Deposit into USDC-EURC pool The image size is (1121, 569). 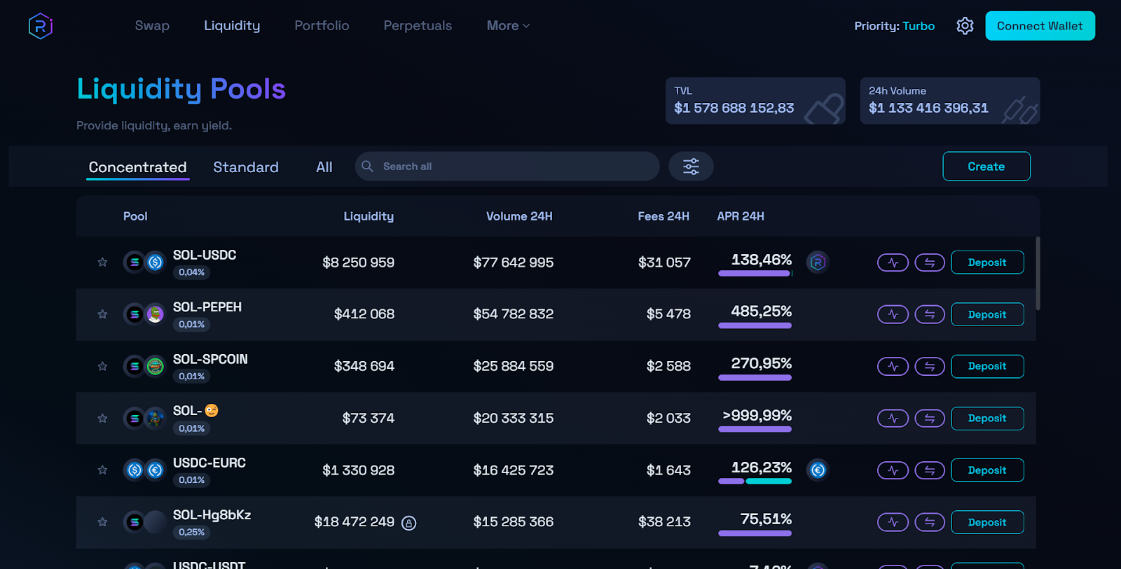coord(987,470)
